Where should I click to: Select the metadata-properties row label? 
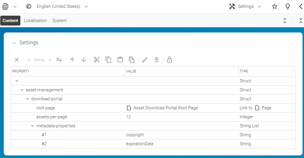click(x=56, y=126)
